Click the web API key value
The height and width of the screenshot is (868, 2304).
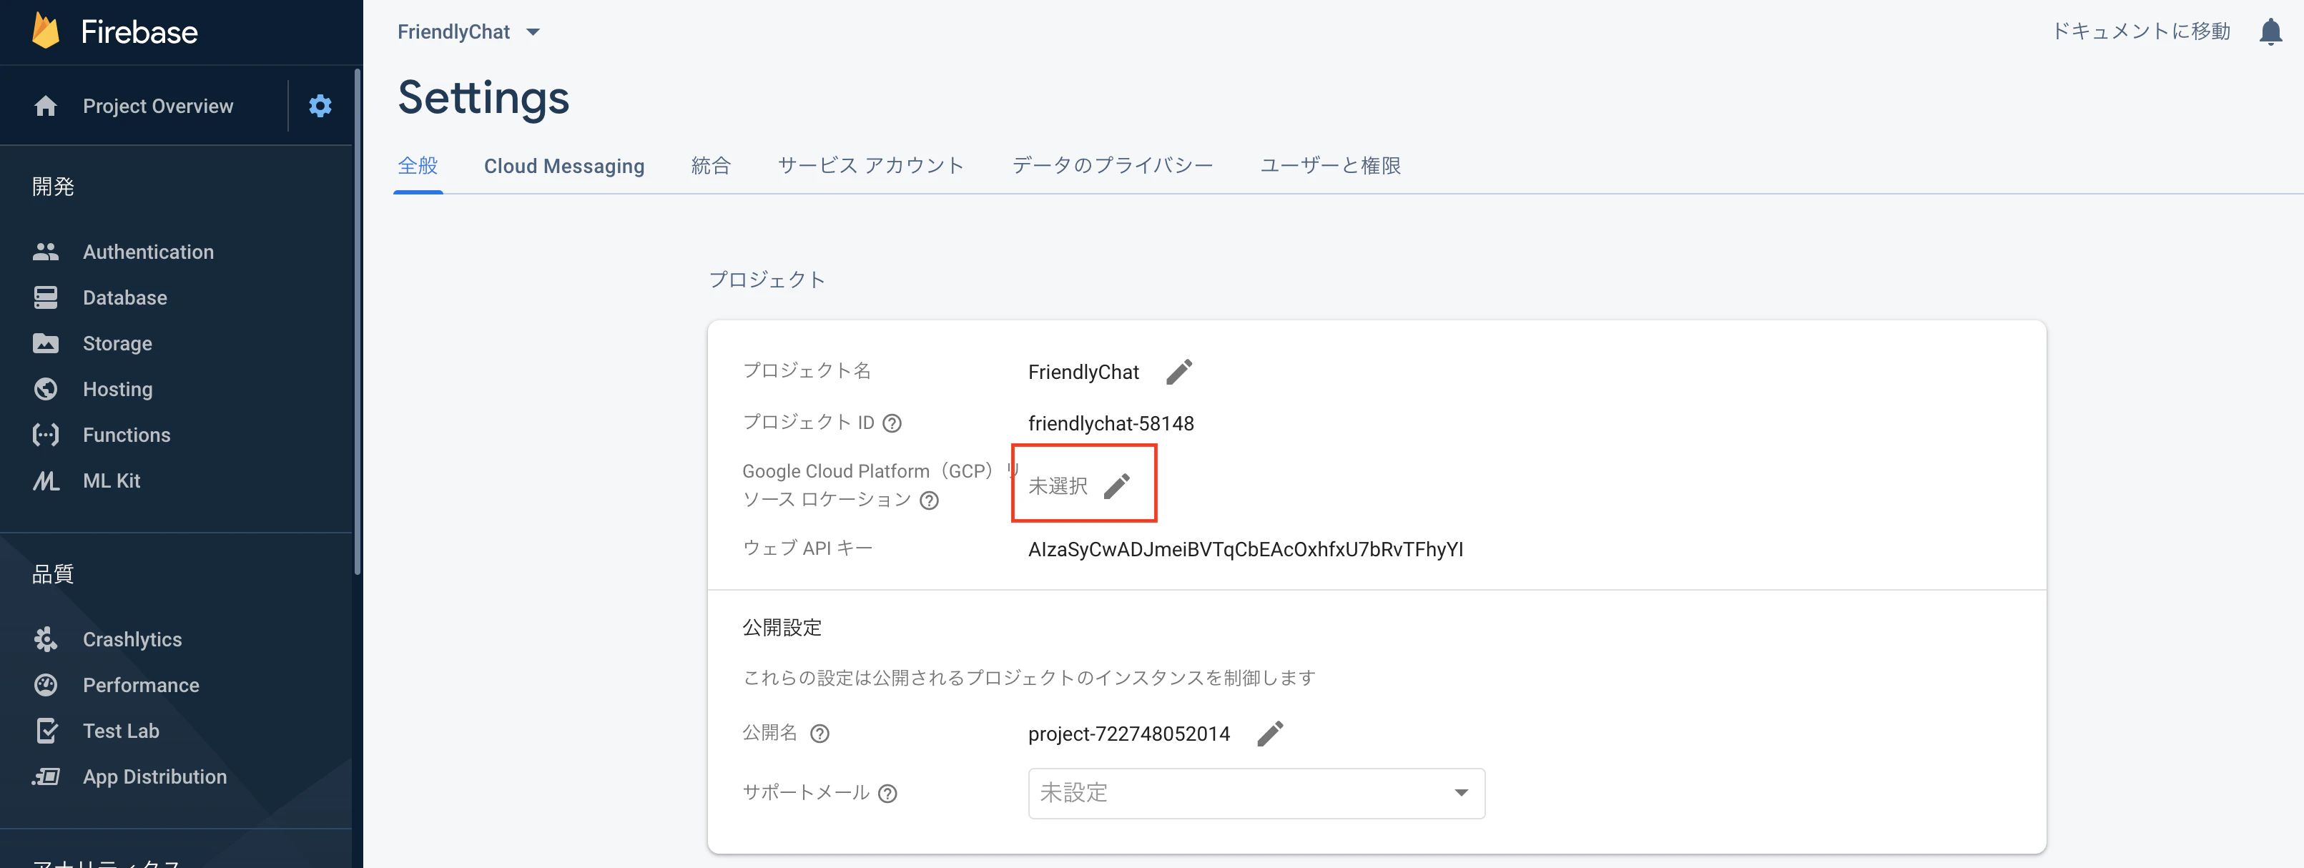point(1245,549)
